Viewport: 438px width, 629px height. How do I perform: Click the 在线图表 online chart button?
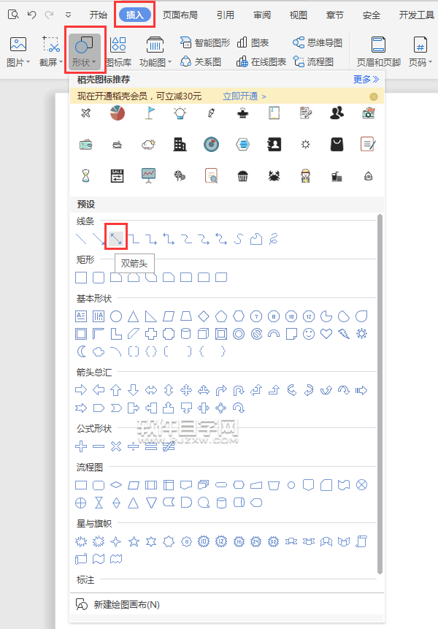click(x=261, y=62)
